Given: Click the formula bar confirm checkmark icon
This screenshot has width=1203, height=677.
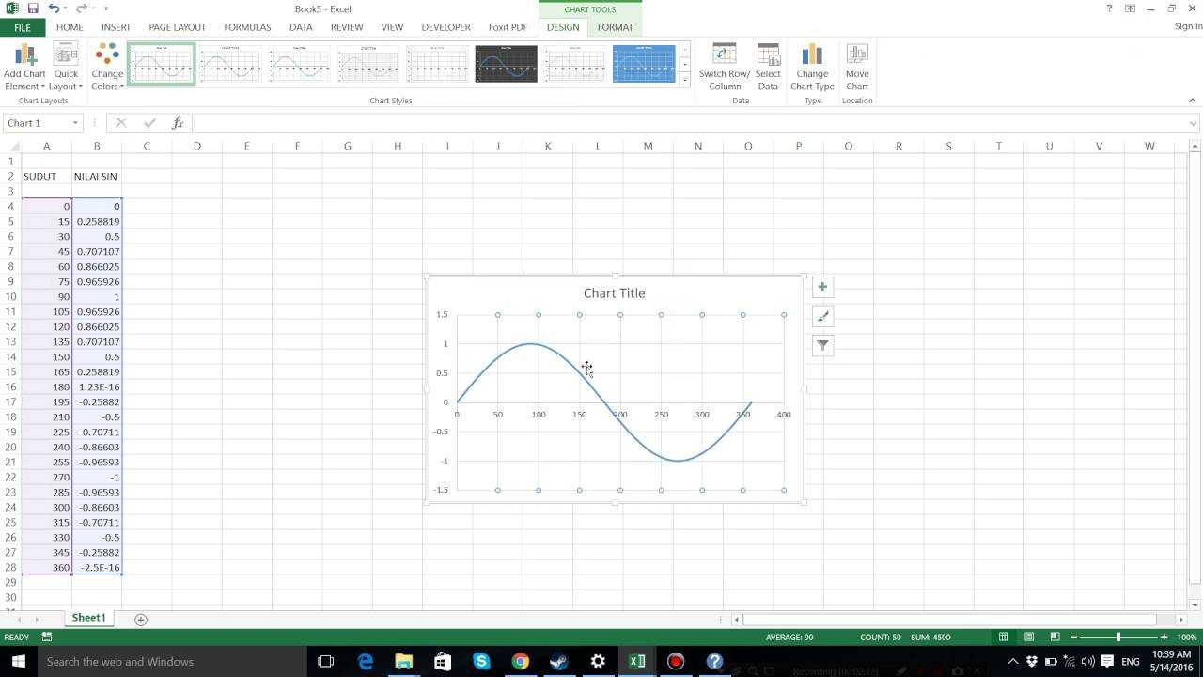Looking at the screenshot, I should point(149,122).
